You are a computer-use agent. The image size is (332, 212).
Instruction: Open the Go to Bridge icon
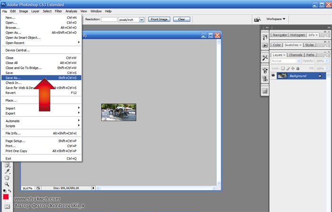pyautogui.click(x=257, y=19)
